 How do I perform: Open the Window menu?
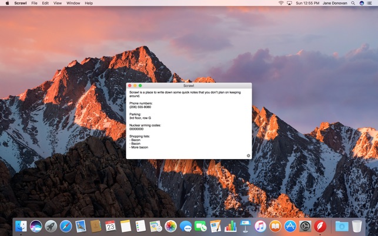tap(73, 3)
